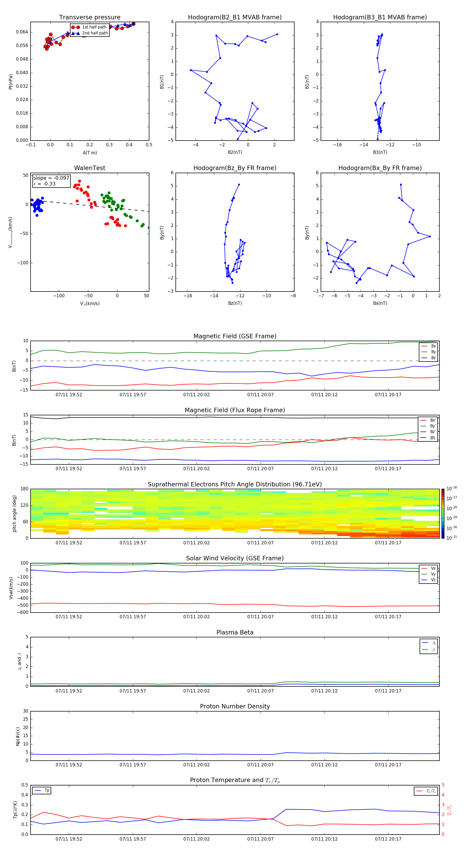Click "07/11 19:57" tick under Proton Temperature panel
This screenshot has width=470, height=862.
(133, 839)
